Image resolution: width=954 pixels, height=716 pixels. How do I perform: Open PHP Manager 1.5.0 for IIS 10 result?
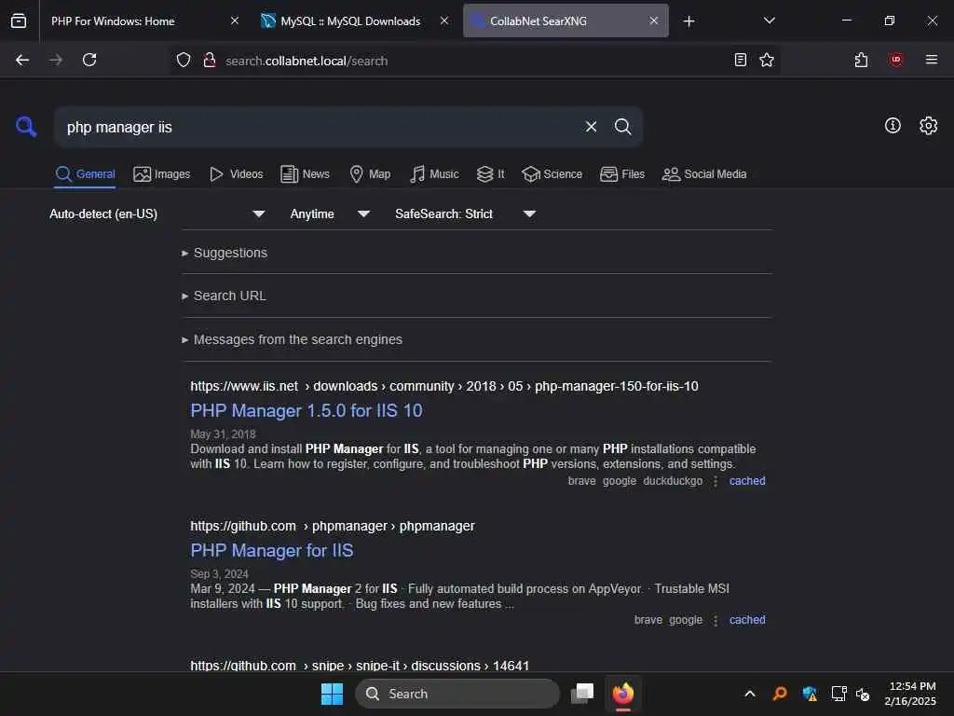[306, 410]
